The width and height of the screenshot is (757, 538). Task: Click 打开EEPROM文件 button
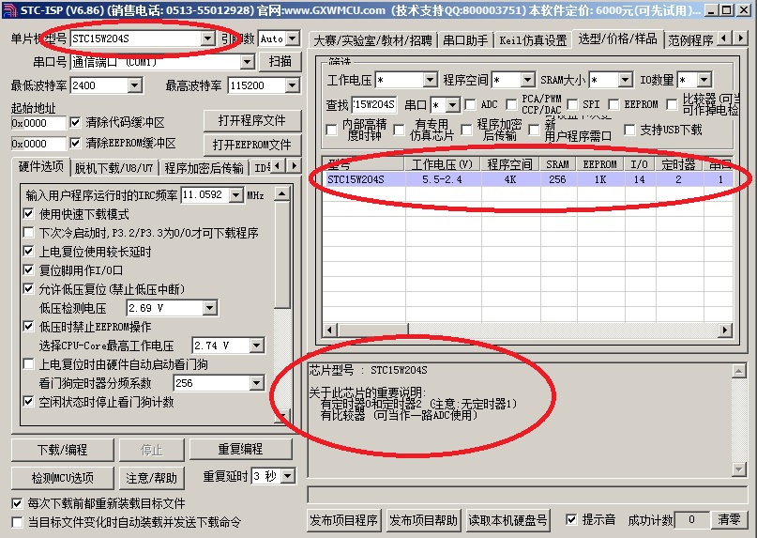pyautogui.click(x=252, y=145)
